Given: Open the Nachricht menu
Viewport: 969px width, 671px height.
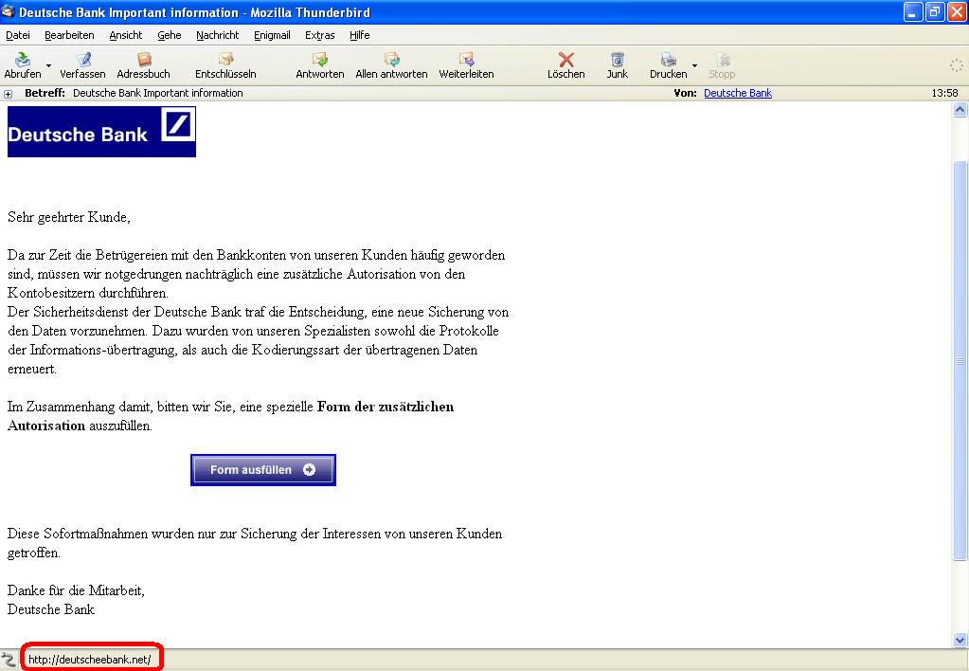Looking at the screenshot, I should coord(218,35).
